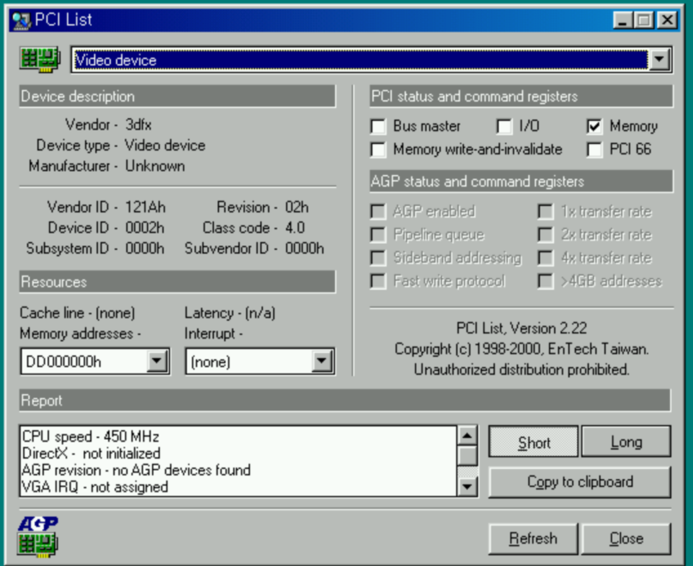Click the PCI card icon beside device dropdown

(x=39, y=60)
